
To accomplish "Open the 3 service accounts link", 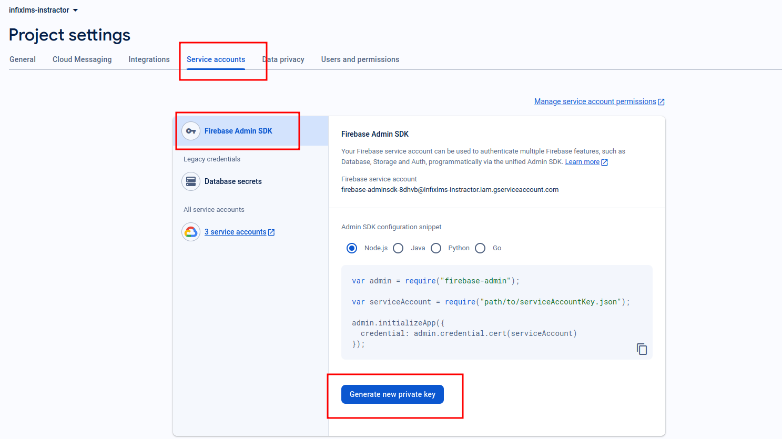I will [x=235, y=232].
